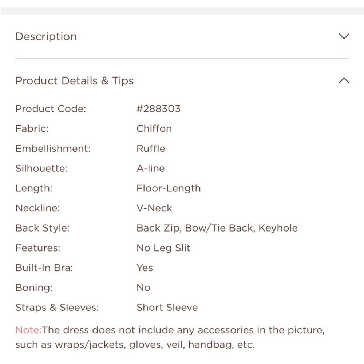Open the Description heading

[x=46, y=36]
